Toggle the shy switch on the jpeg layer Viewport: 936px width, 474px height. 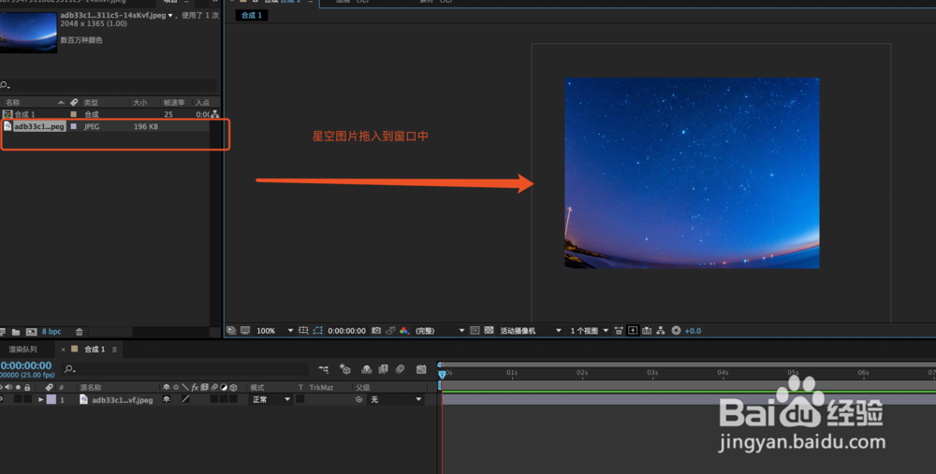[x=167, y=399]
